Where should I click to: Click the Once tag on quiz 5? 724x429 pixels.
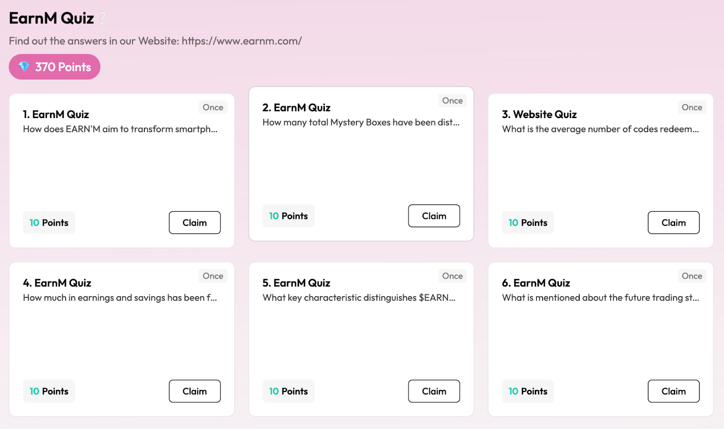pos(452,276)
